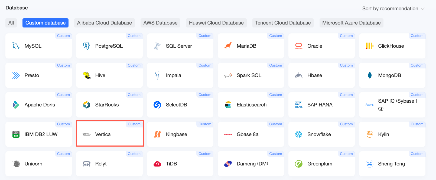Choose the MySQL label text
436x180 pixels.
tap(33, 46)
